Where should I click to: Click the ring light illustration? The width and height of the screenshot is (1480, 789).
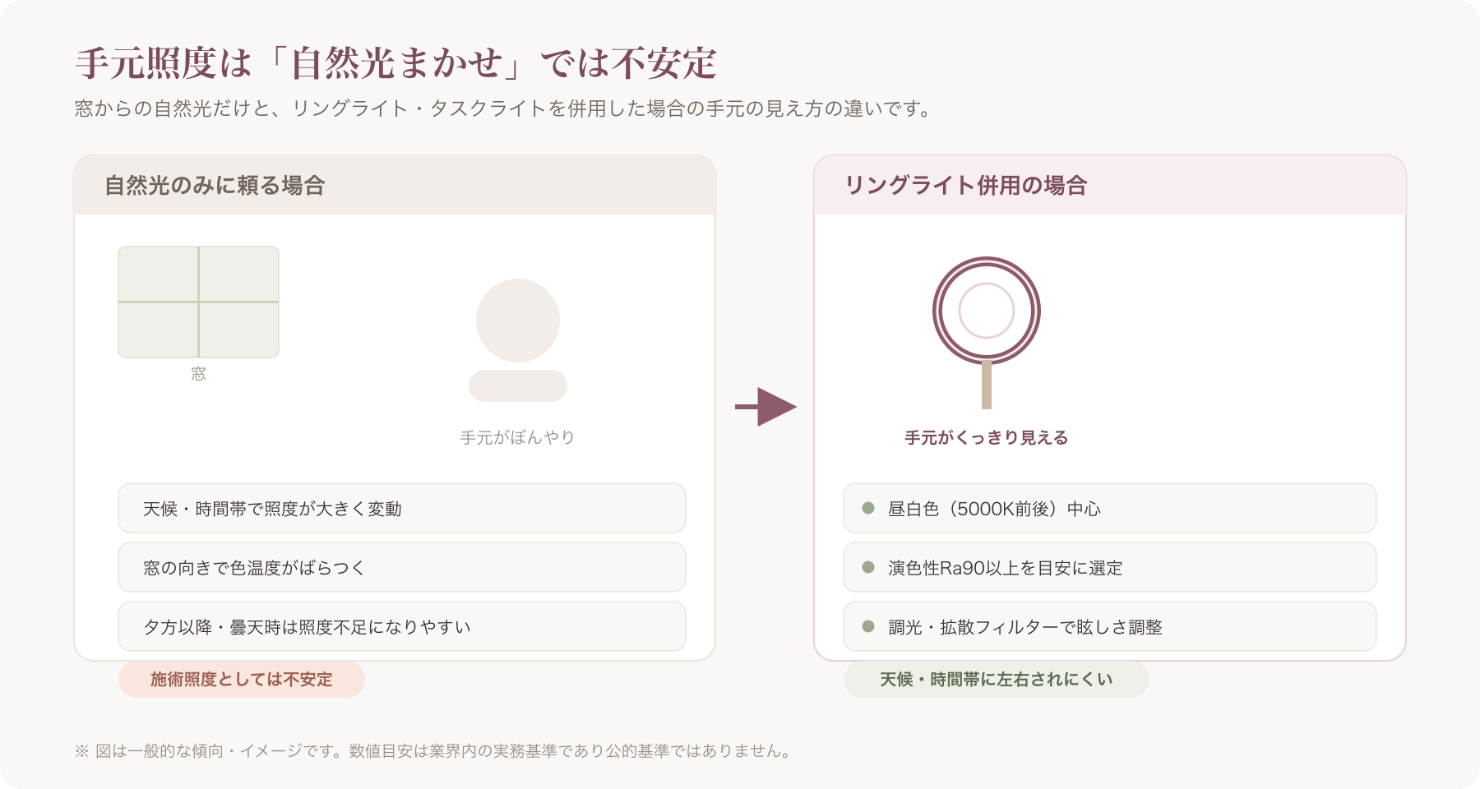[x=987, y=332]
